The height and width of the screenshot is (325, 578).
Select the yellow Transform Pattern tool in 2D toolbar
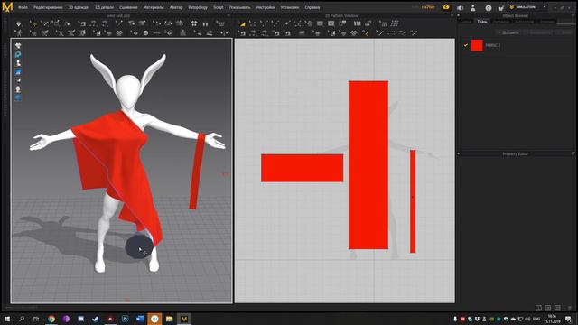[243, 24]
